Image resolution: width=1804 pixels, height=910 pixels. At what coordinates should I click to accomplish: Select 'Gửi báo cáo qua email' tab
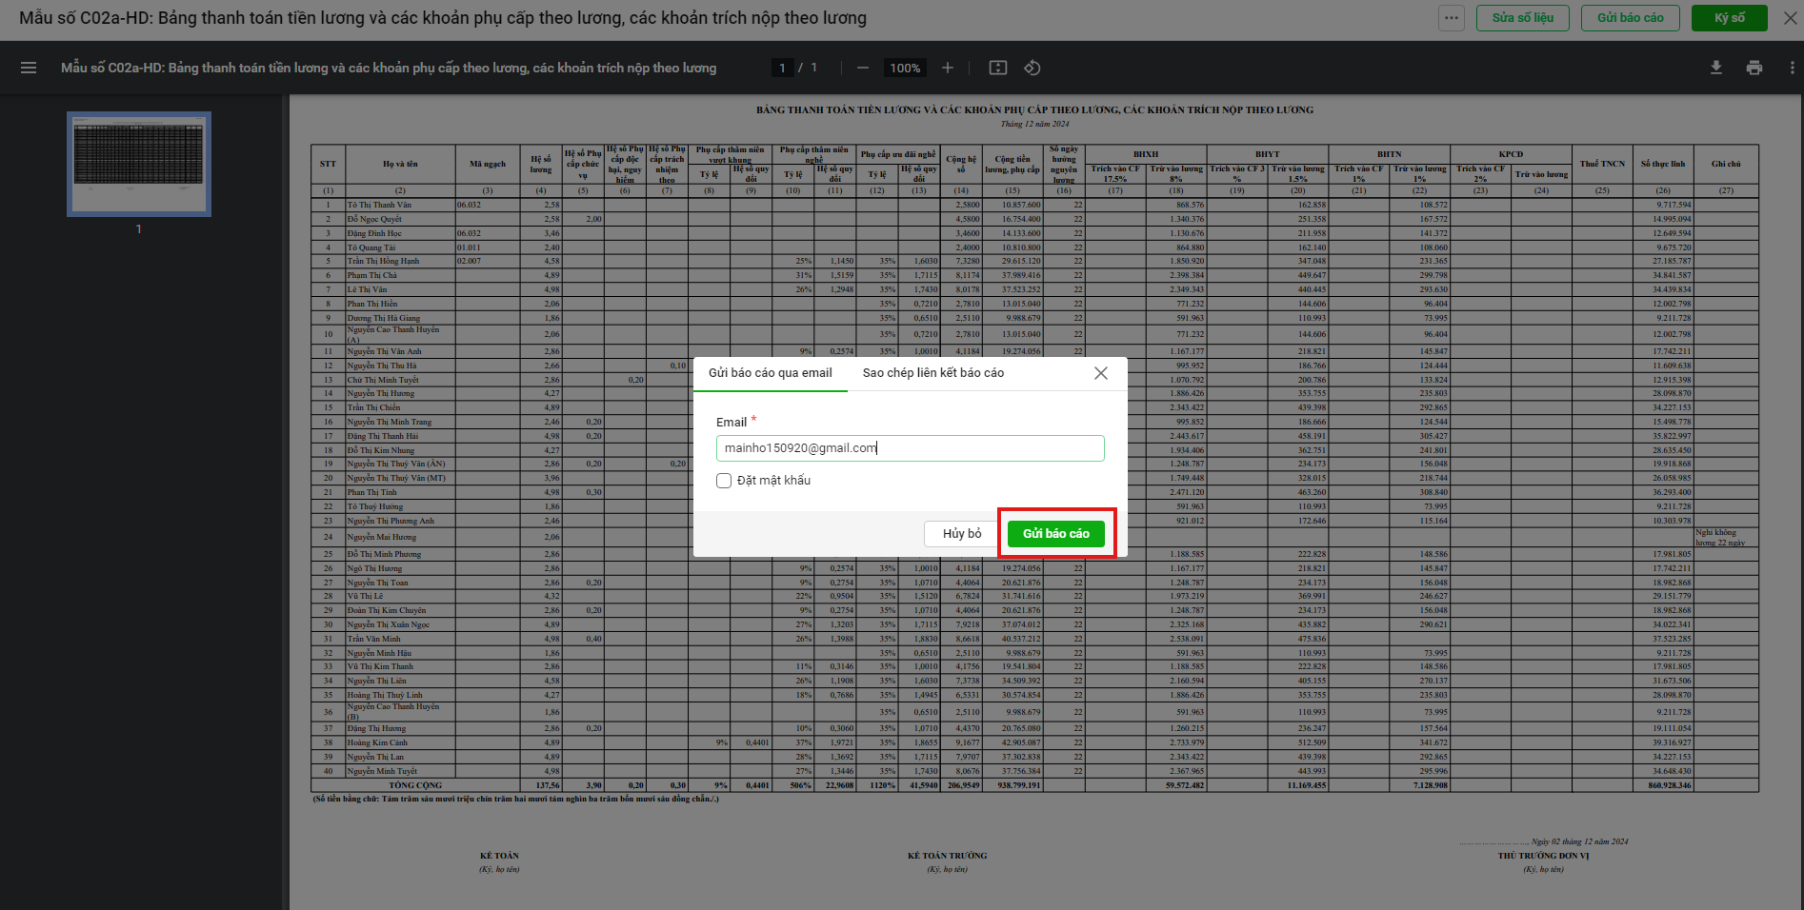(x=770, y=373)
